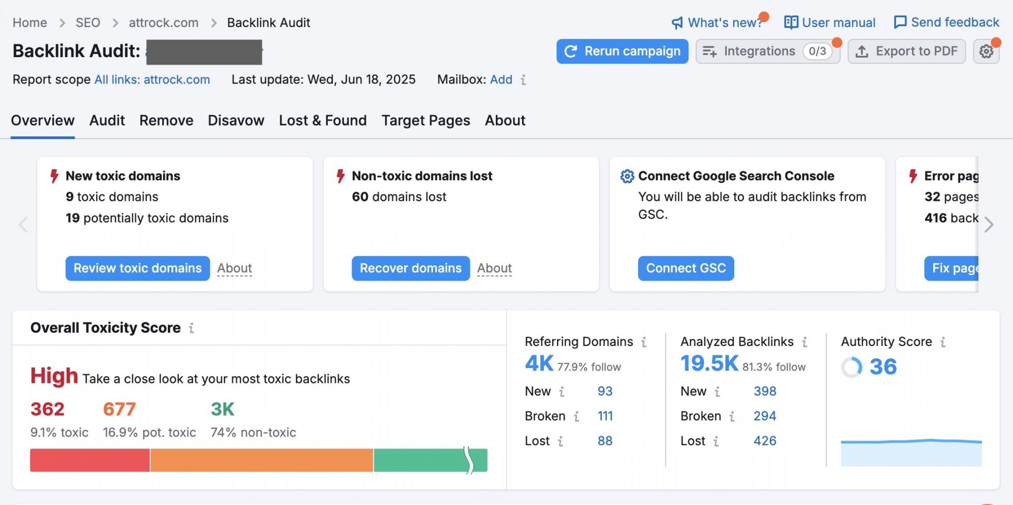This screenshot has width=1013, height=505.
Task: Click the User manual link text
Action: [839, 23]
